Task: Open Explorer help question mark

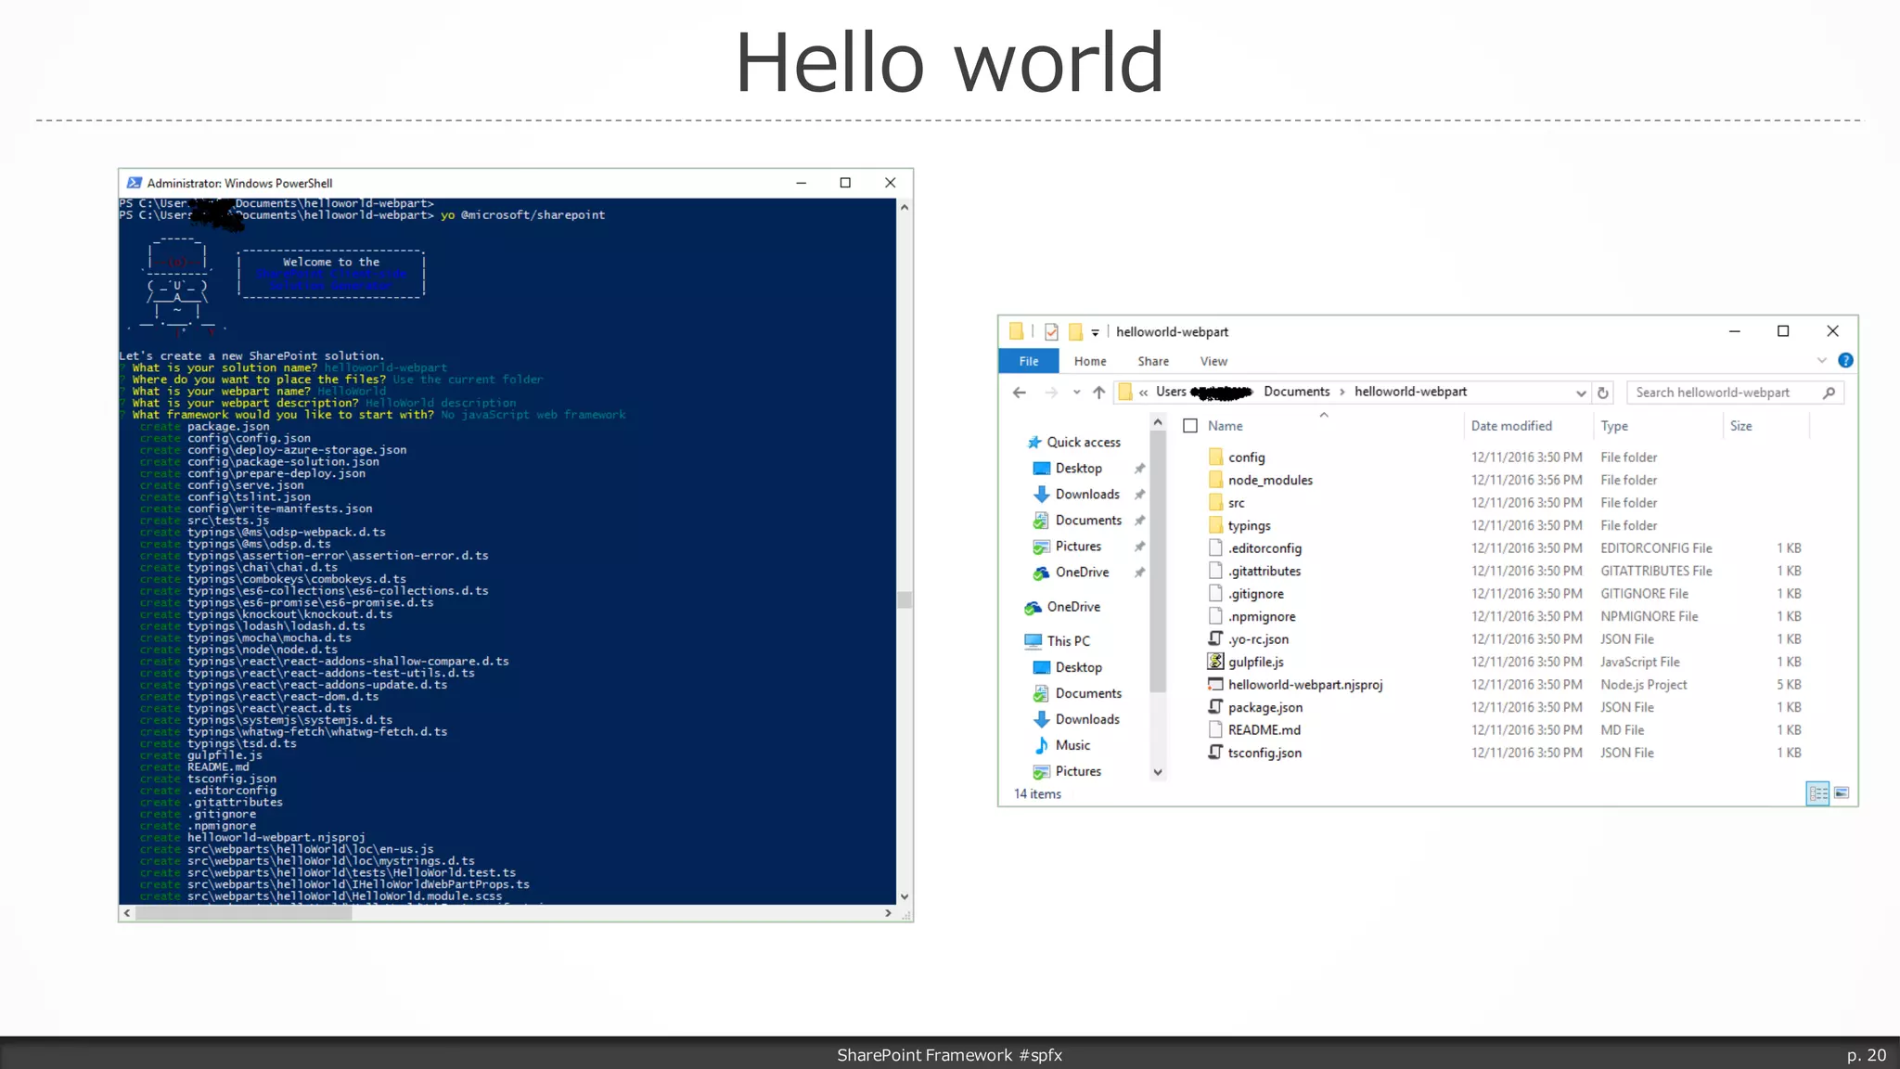Action: tap(1845, 360)
